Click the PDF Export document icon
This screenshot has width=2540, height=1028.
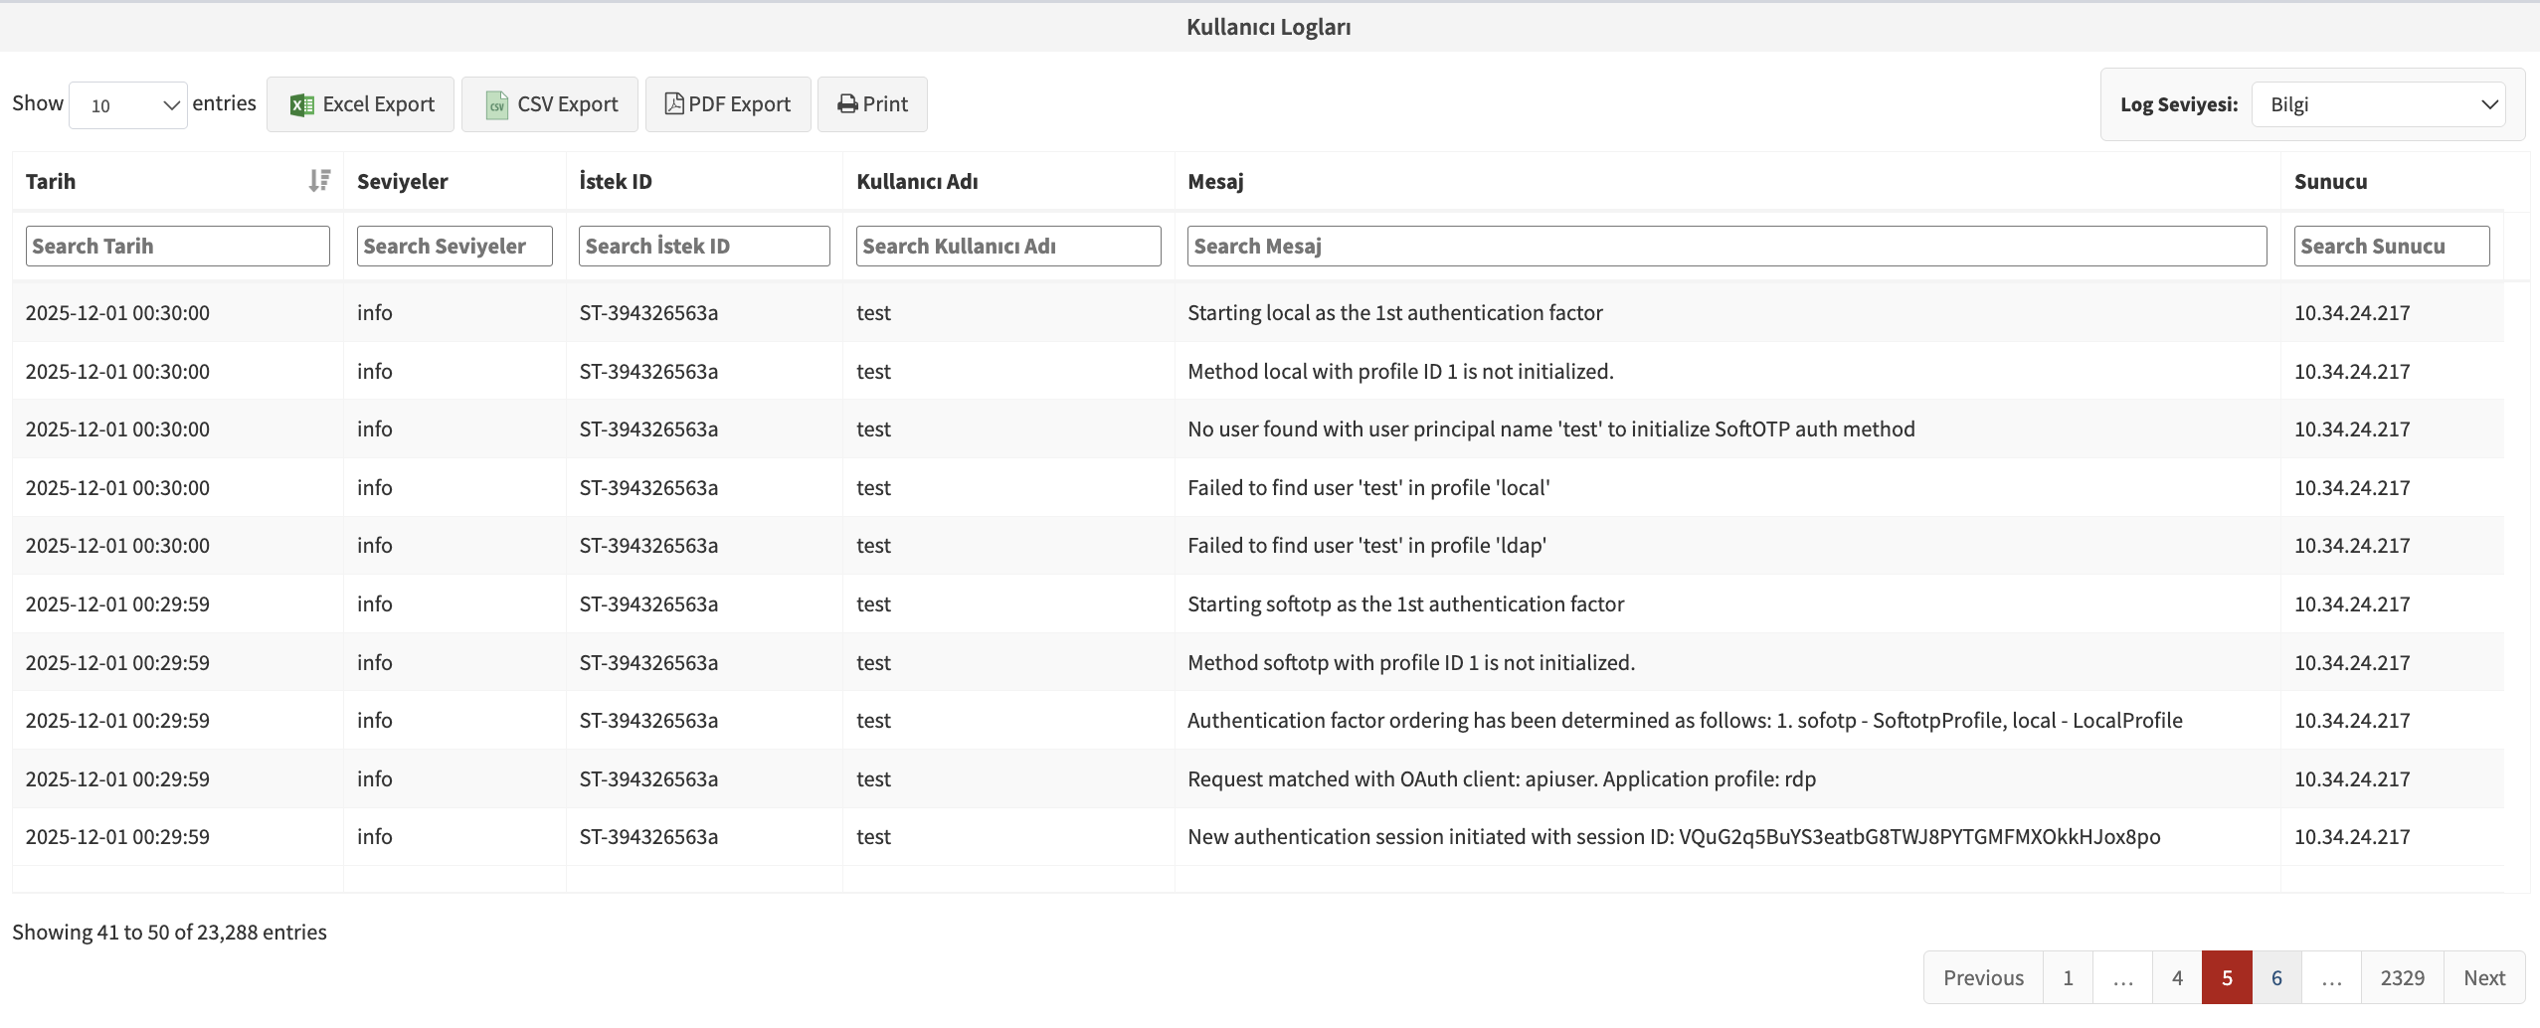coord(673,103)
